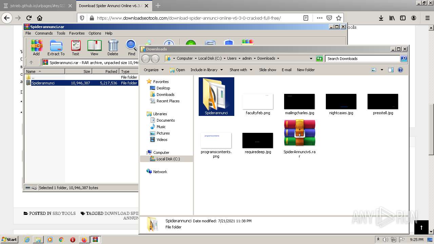Select the Spiderannunci row in WinRAR list

click(81, 83)
